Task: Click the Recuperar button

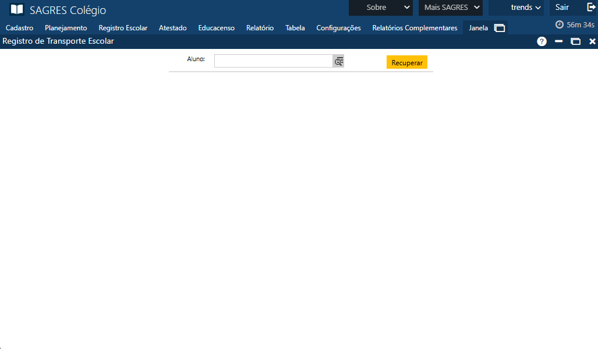Action: [406, 62]
